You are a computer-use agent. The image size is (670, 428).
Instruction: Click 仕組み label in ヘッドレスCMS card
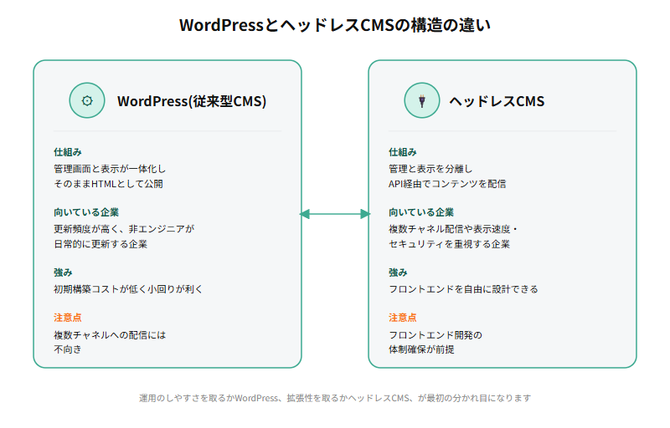(x=403, y=152)
